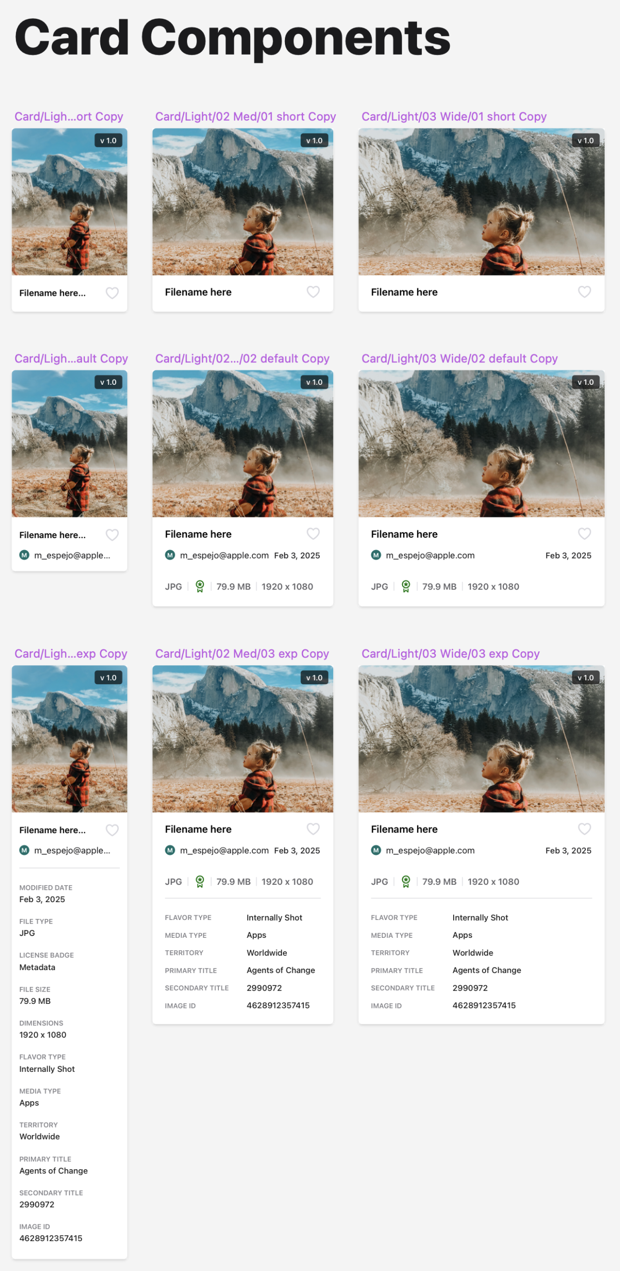Open image thumbnail on wide default card
The image size is (620, 1271).
(x=481, y=444)
